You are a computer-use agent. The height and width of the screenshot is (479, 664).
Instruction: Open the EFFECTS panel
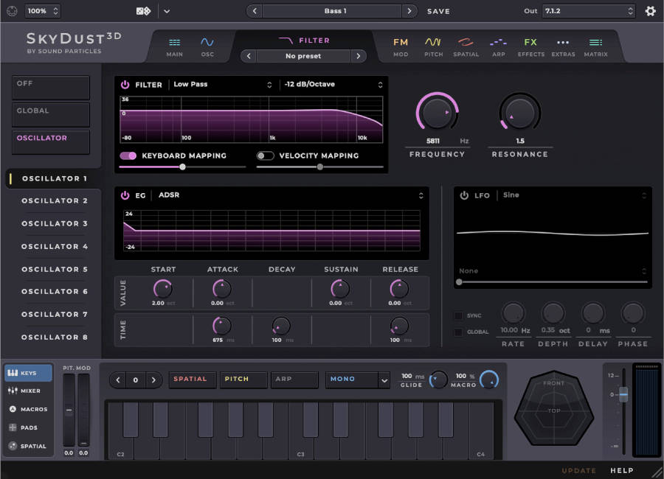coord(530,46)
